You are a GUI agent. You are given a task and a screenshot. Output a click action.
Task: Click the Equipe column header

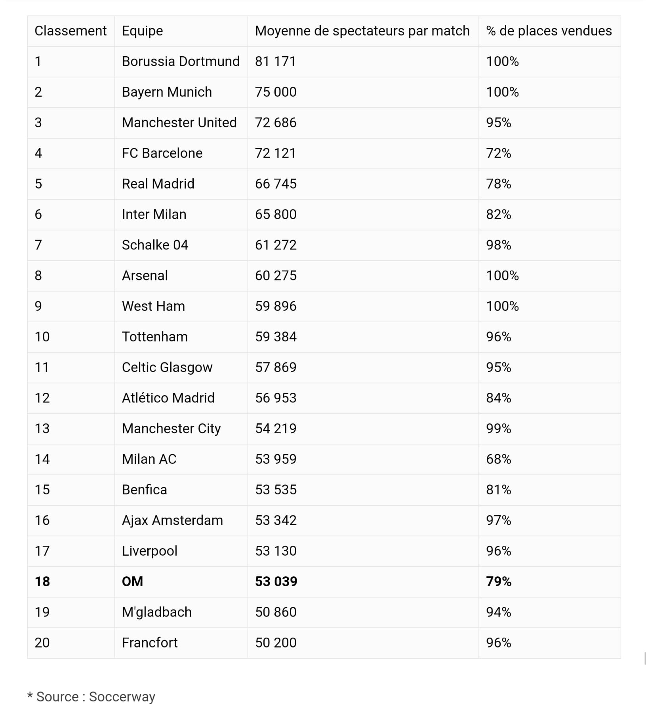(142, 31)
